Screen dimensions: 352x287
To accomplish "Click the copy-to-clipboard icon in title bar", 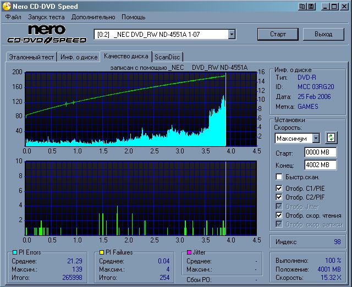I will [x=302, y=7].
